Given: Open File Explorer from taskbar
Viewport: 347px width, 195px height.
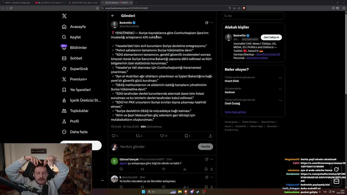Looking at the screenshot, I should tap(180, 192).
